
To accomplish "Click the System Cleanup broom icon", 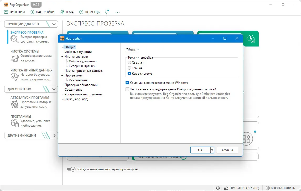I will click(x=15, y=58).
